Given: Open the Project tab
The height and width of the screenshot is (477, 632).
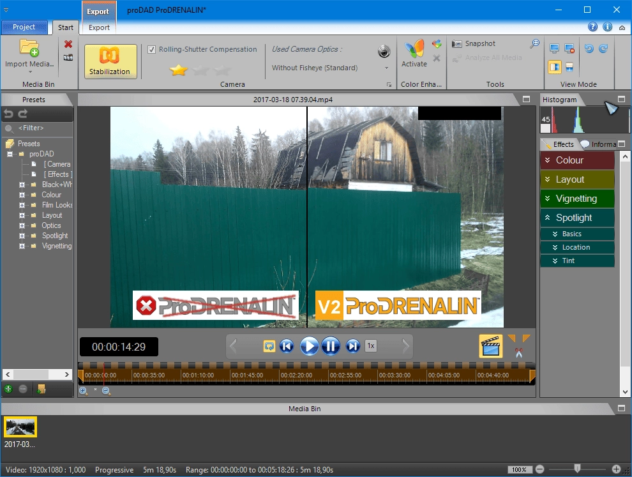Looking at the screenshot, I should pos(24,27).
